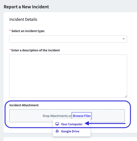The height and width of the screenshot is (141, 137).
Task: Click the Incident Details section title
Action: 23,19
